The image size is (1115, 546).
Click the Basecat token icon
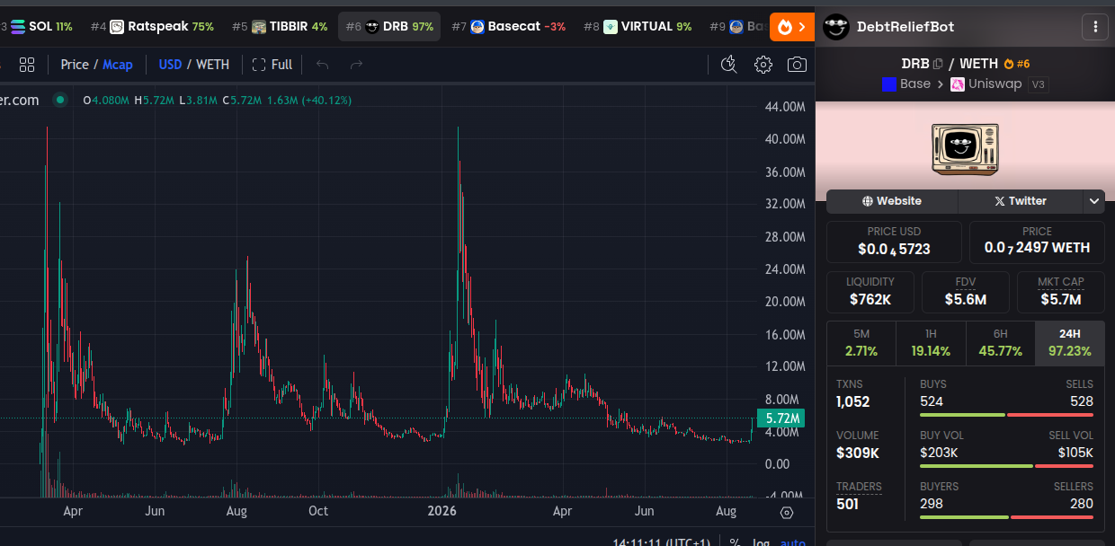pyautogui.click(x=477, y=27)
